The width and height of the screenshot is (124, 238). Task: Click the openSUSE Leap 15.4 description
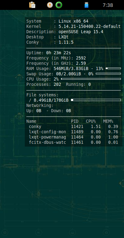(x=81, y=32)
